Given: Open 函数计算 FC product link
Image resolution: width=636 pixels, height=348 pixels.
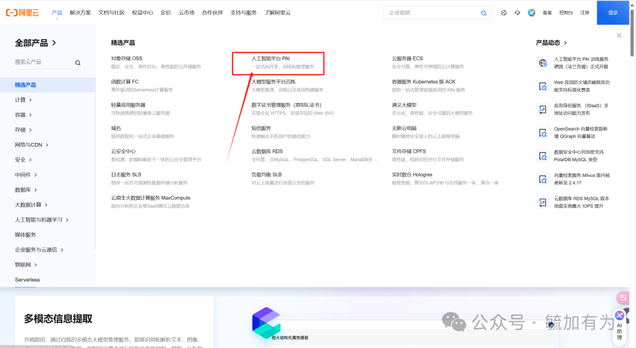Looking at the screenshot, I should tap(125, 82).
